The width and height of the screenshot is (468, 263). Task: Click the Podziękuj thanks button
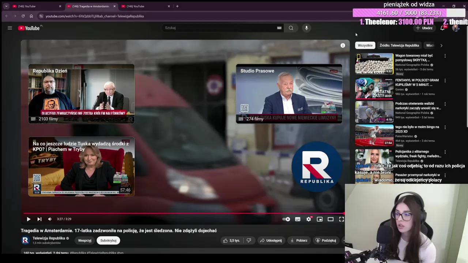click(326, 240)
